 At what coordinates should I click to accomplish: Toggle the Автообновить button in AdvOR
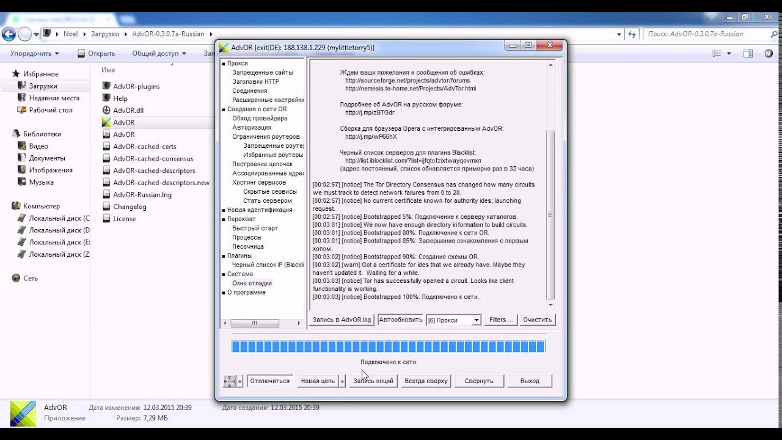coord(400,320)
